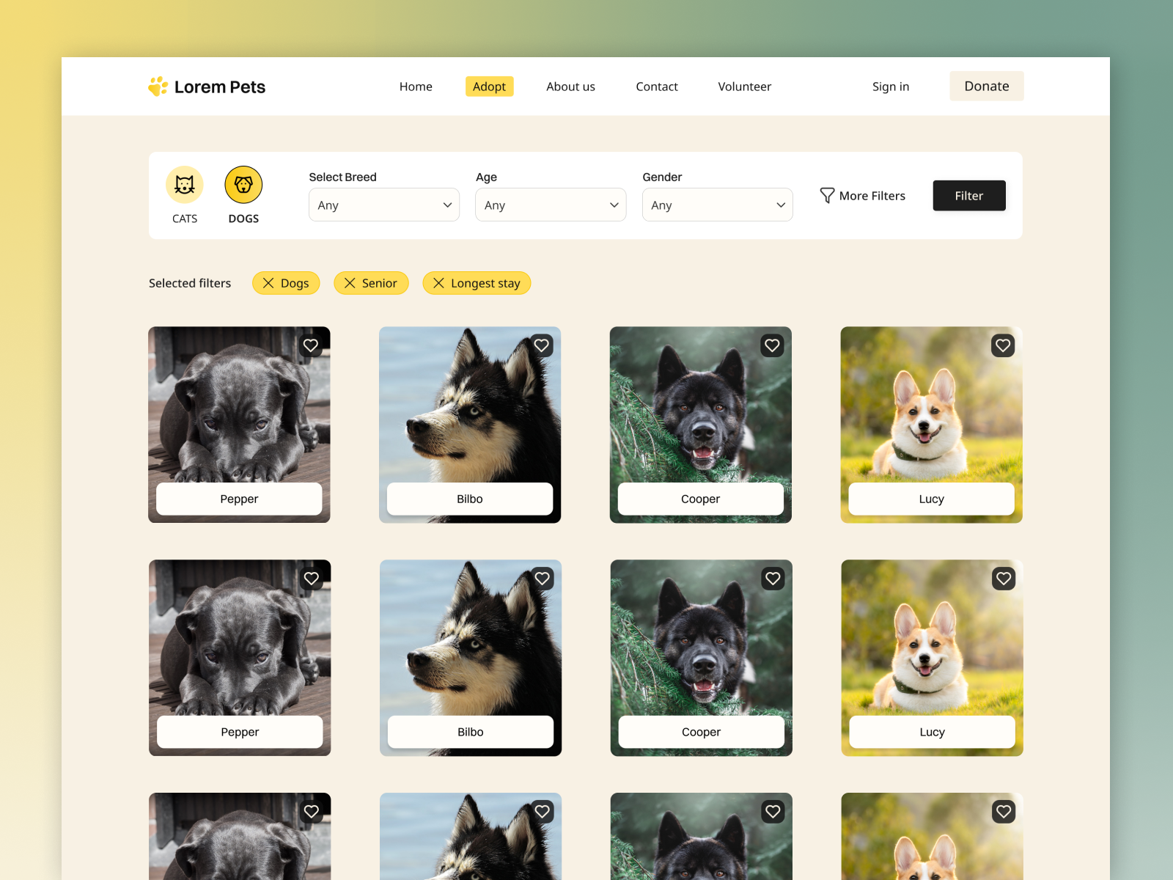Remove the Longest stay filter chip
This screenshot has height=880, width=1173.
[439, 283]
